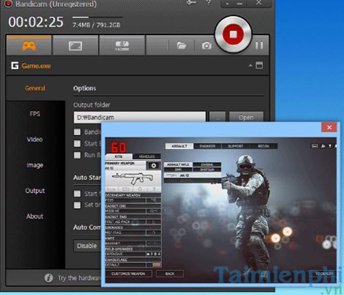Viewport: 344px width, 295px height.
Task: Select ENGINEER class tab in game window
Action: tap(207, 146)
